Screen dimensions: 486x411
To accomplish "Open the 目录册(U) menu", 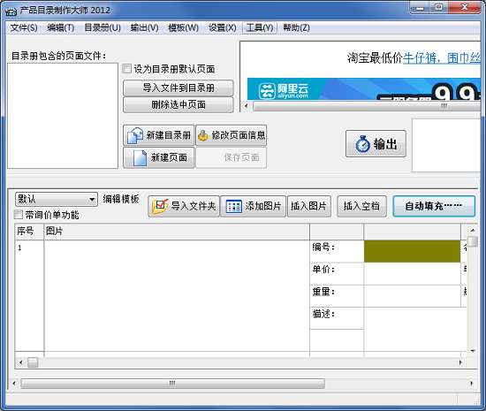I will coord(103,28).
